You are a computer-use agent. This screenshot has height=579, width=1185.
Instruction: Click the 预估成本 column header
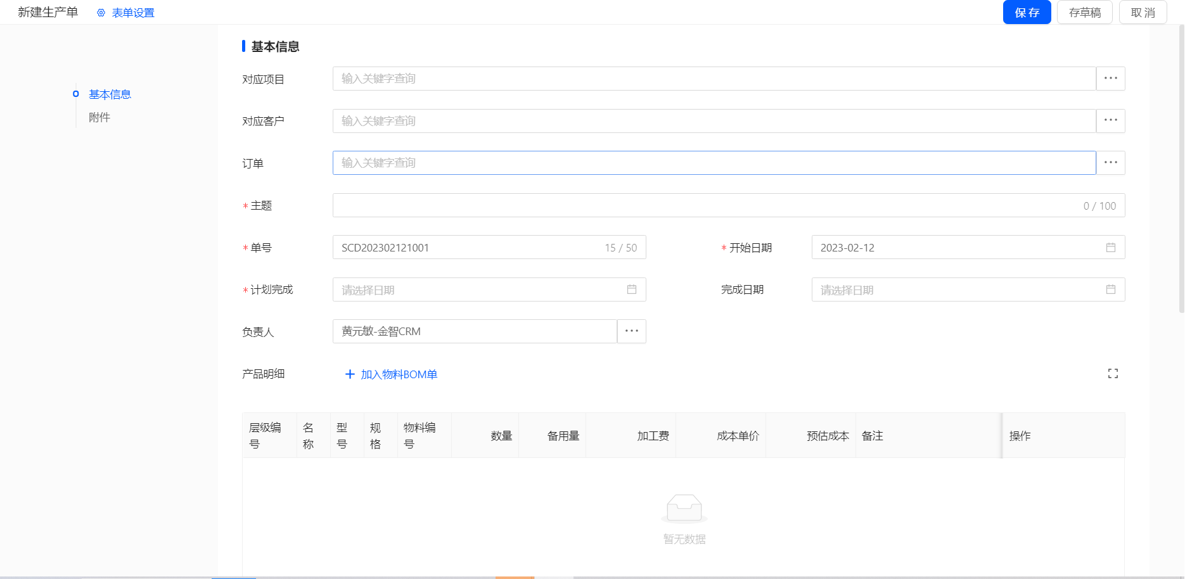pyautogui.click(x=811, y=436)
